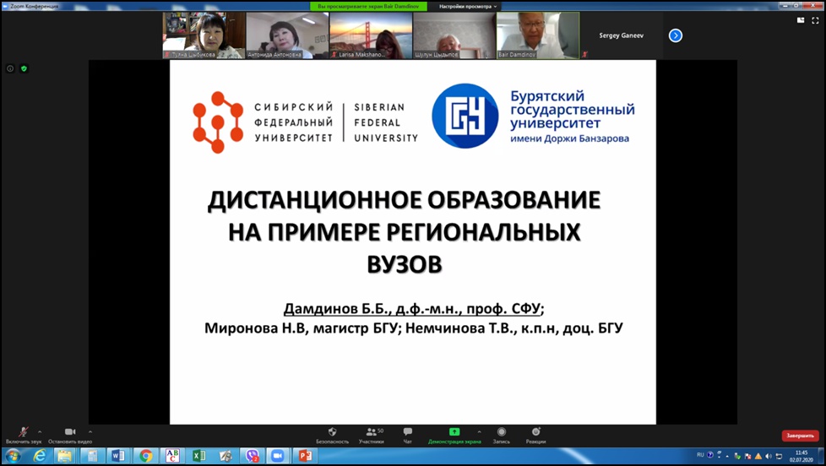This screenshot has height=466, width=826.
Task: Click the green encryption shield icon
Action: click(x=24, y=68)
